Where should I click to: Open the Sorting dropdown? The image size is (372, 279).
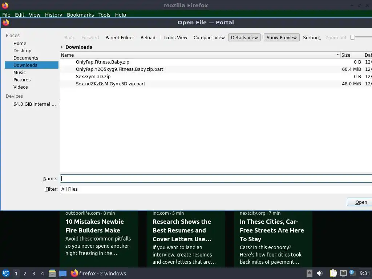click(312, 37)
